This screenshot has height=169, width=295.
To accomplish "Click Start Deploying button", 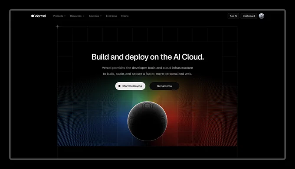I will (130, 86).
